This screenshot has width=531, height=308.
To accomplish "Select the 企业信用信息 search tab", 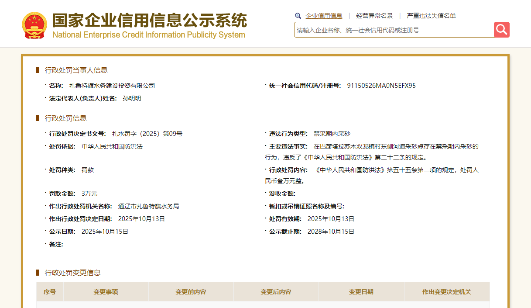I will click(324, 16).
